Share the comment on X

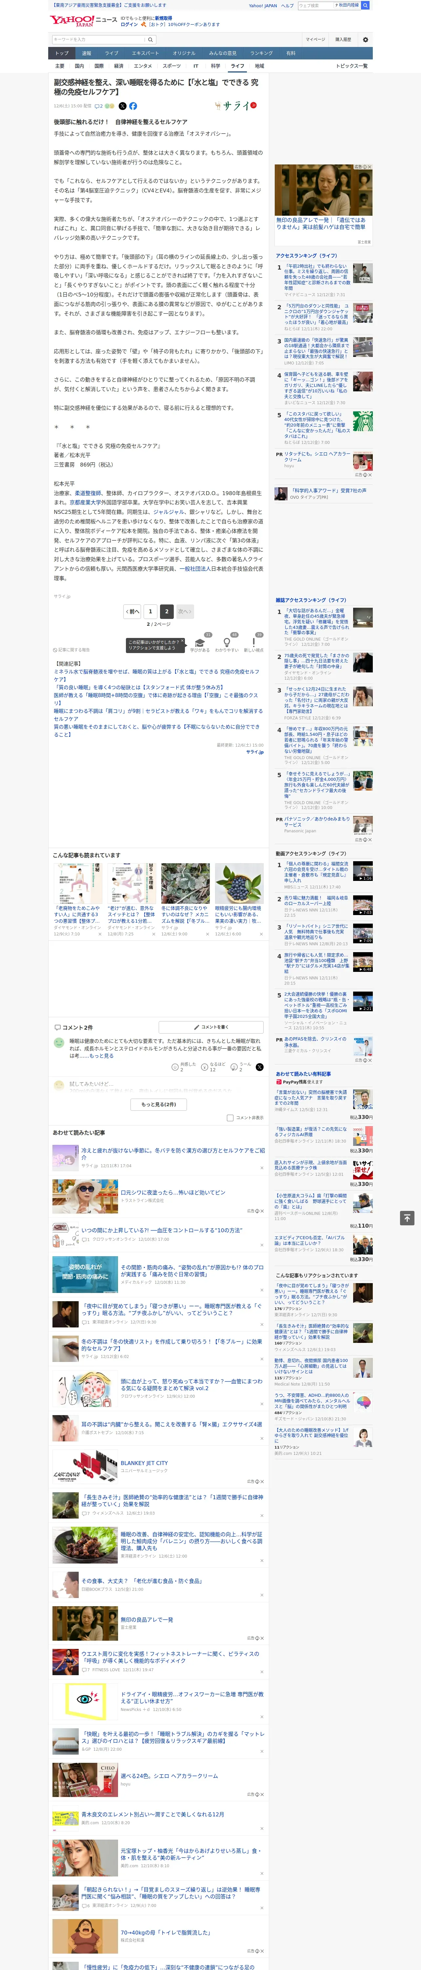tap(260, 1066)
